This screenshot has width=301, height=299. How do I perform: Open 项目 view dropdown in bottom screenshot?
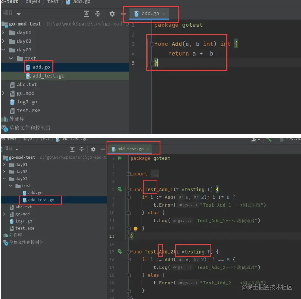11,149
